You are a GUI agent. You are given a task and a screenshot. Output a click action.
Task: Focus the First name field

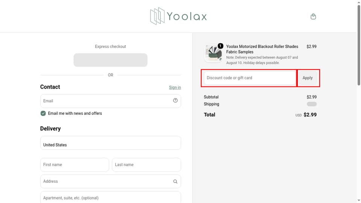click(74, 165)
